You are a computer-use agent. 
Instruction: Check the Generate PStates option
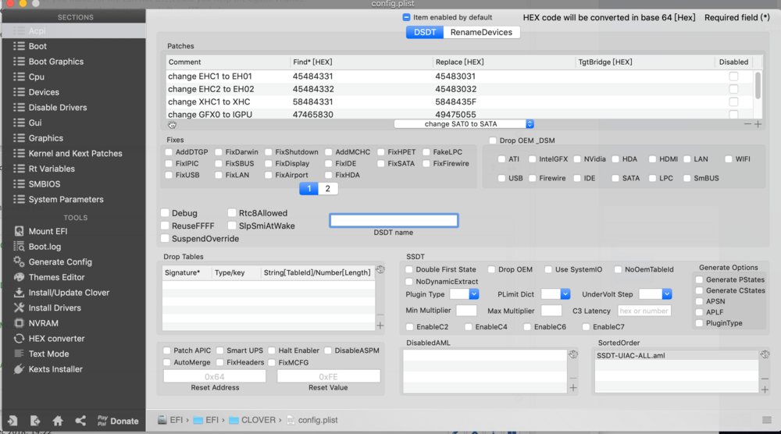(x=699, y=279)
